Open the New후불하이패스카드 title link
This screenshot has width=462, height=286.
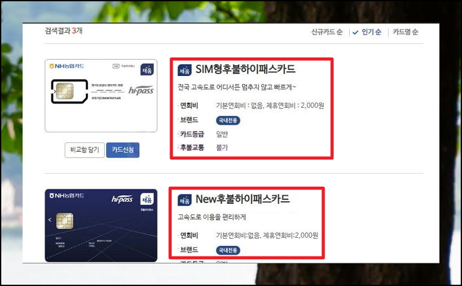tap(242, 199)
